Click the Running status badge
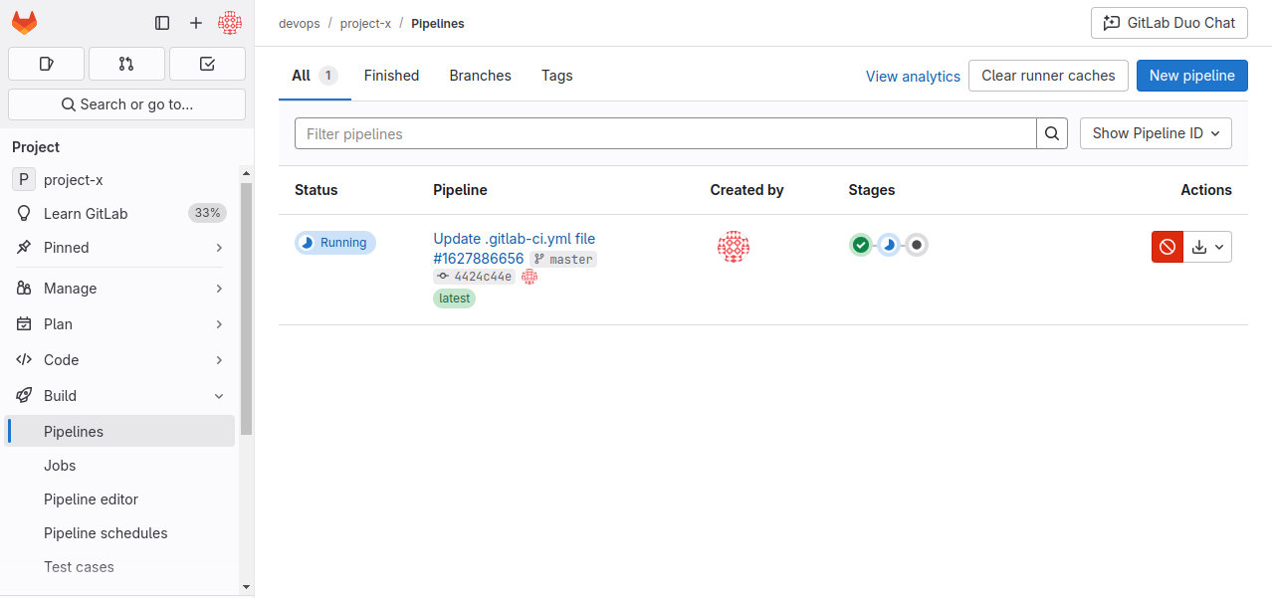Image resolution: width=1272 pixels, height=598 pixels. tap(335, 243)
